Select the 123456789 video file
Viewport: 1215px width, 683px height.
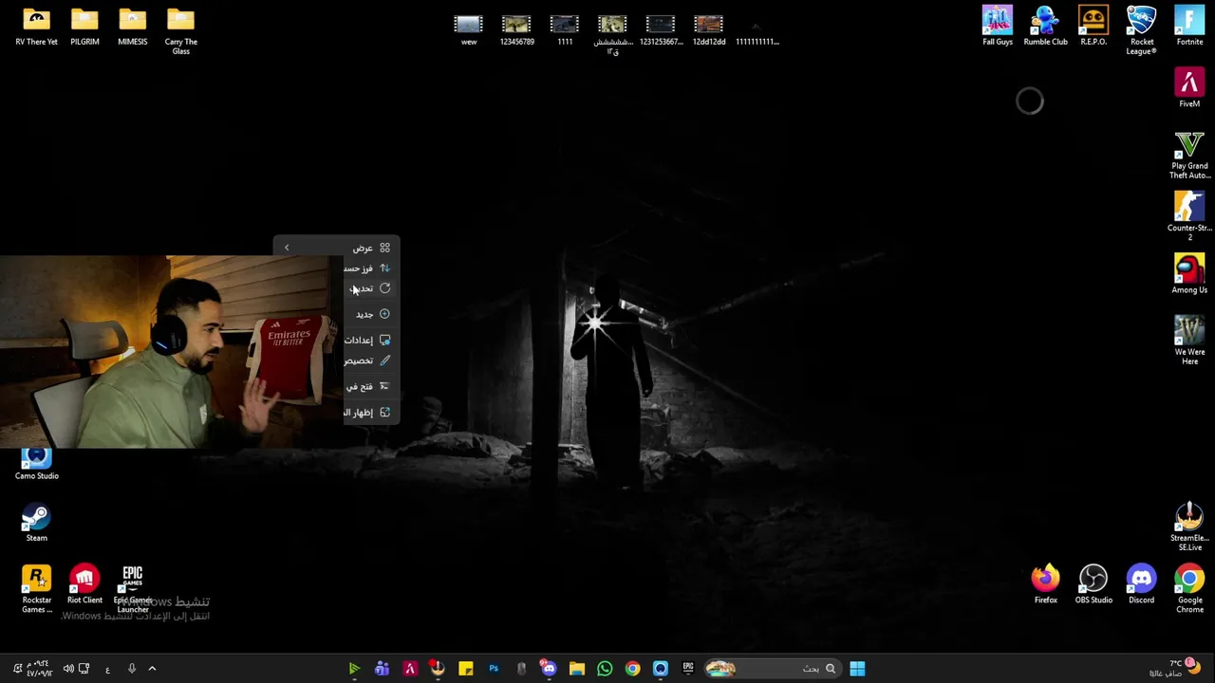(516, 29)
